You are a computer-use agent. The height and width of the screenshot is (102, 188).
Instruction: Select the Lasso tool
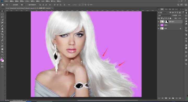2,17
